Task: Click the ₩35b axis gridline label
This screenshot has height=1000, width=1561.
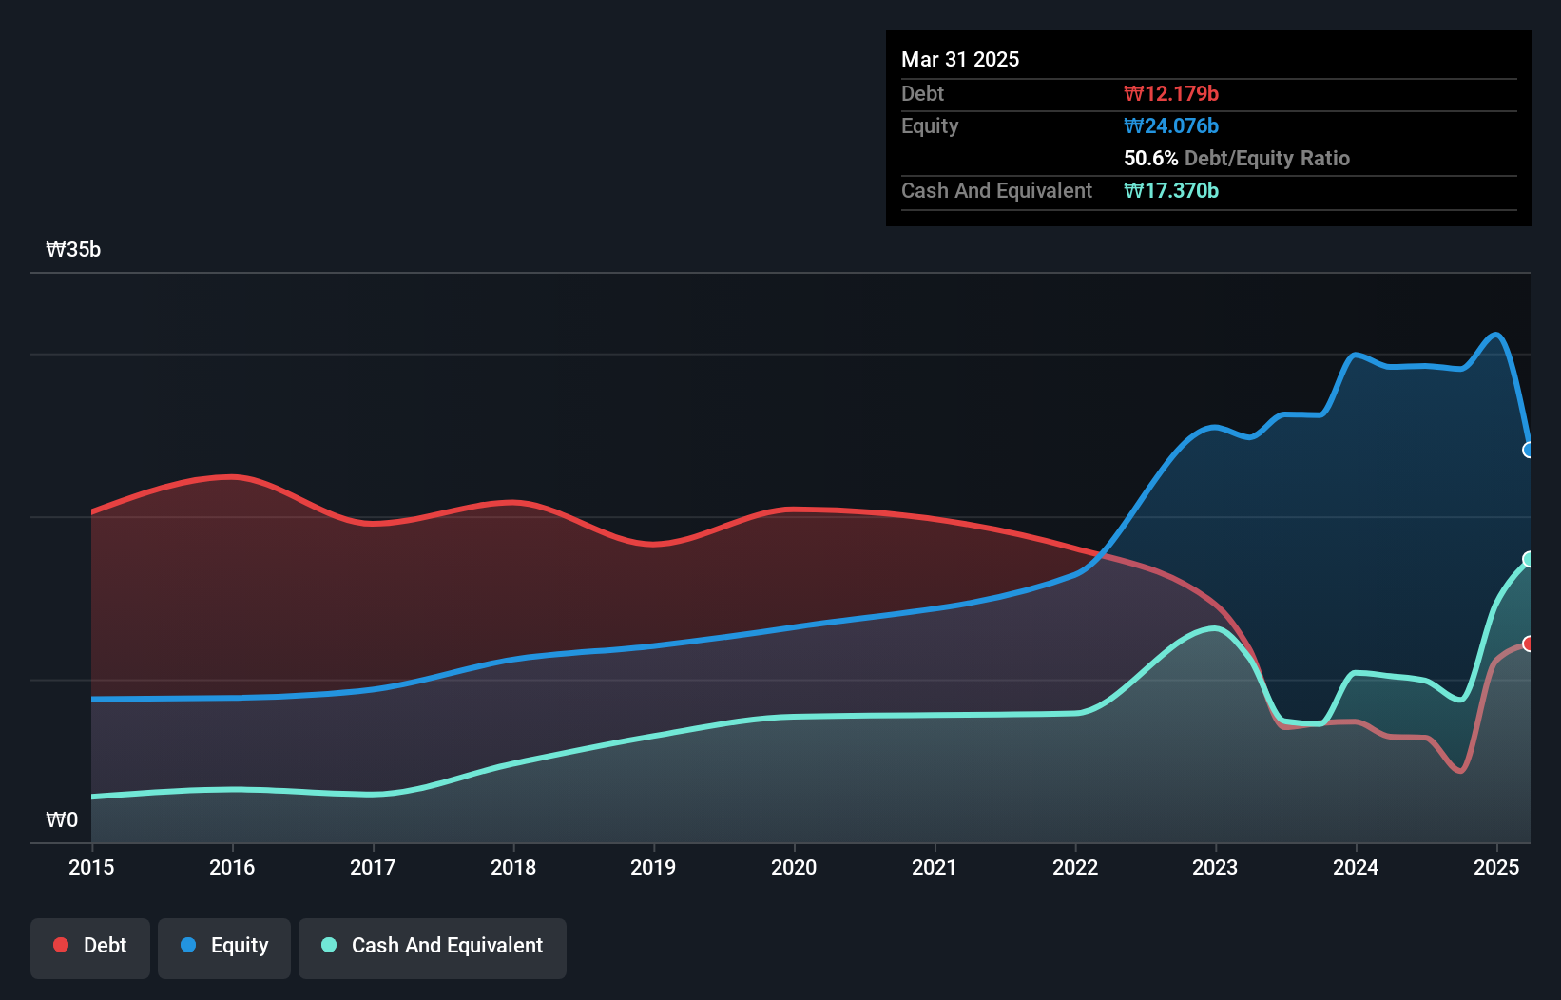Action: (73, 250)
